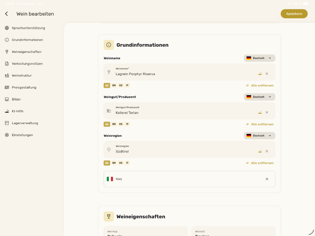Image resolution: width=315 pixels, height=236 pixels.
Task: Select EN language chip under Weinname
Action: [114, 85]
